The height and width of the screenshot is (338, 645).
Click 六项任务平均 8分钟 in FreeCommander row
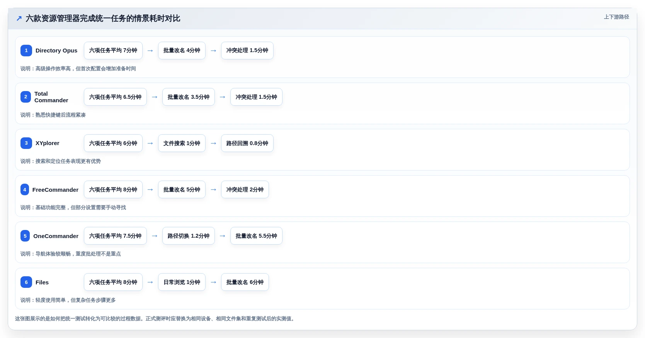(x=113, y=189)
